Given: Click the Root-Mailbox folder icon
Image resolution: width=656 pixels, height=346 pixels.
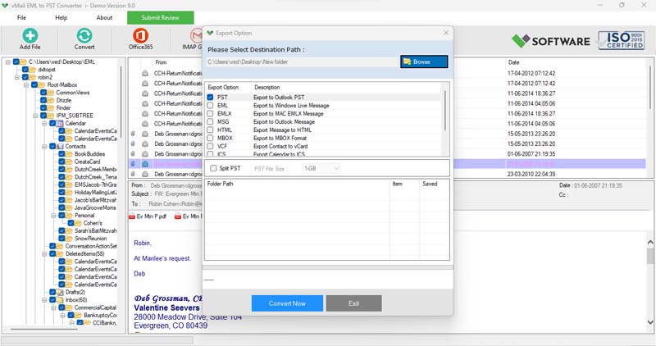Looking at the screenshot, I should 42,85.
